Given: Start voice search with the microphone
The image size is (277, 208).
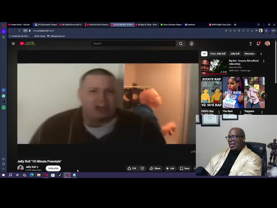Looking at the screenshot, I should click(x=192, y=44).
